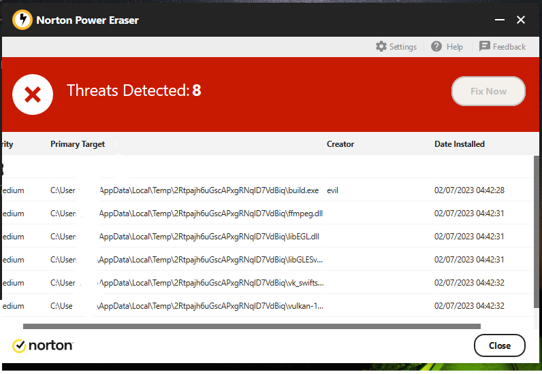Select the build.exe threat path

(x=185, y=190)
